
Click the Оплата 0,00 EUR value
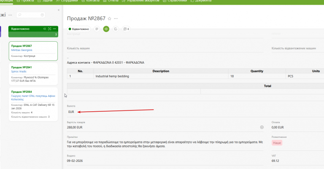point(278,127)
